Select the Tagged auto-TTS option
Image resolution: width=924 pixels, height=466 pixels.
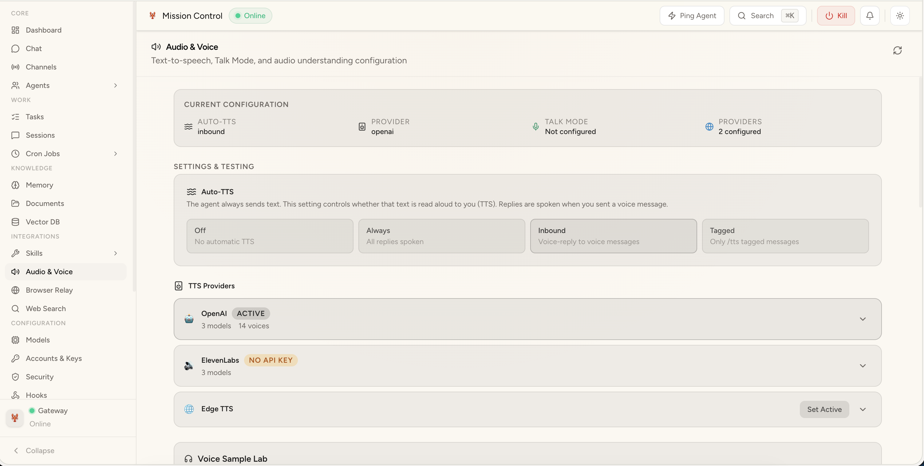click(x=785, y=236)
